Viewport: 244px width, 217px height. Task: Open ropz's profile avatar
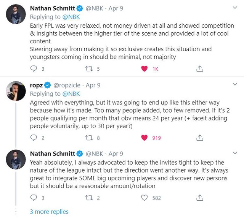[16, 91]
